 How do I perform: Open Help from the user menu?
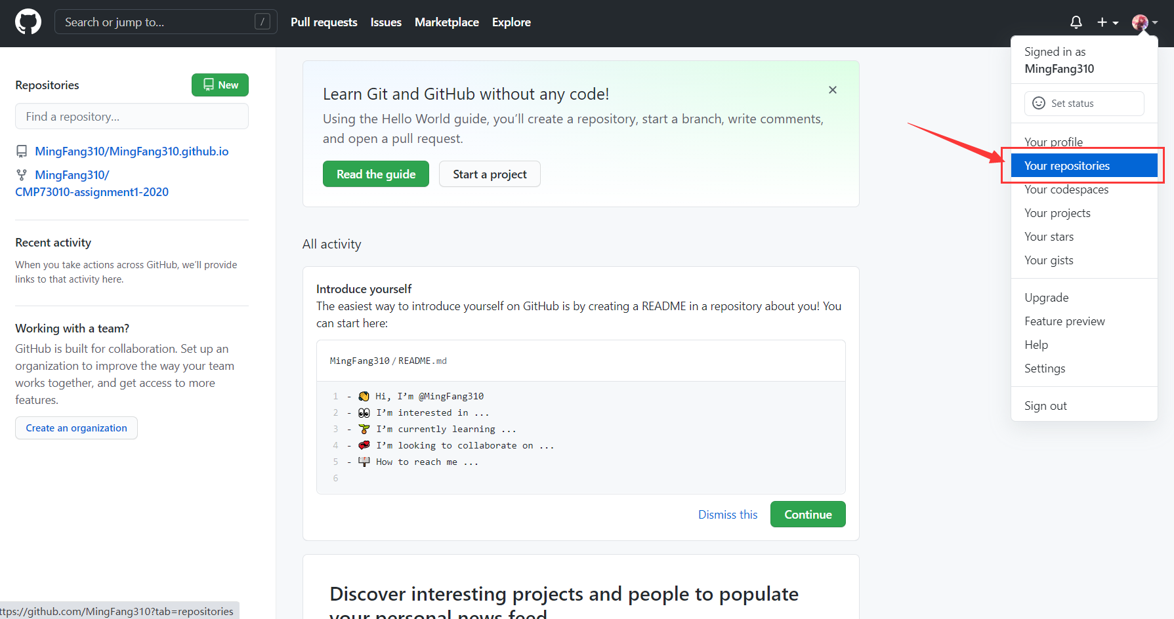point(1084,345)
